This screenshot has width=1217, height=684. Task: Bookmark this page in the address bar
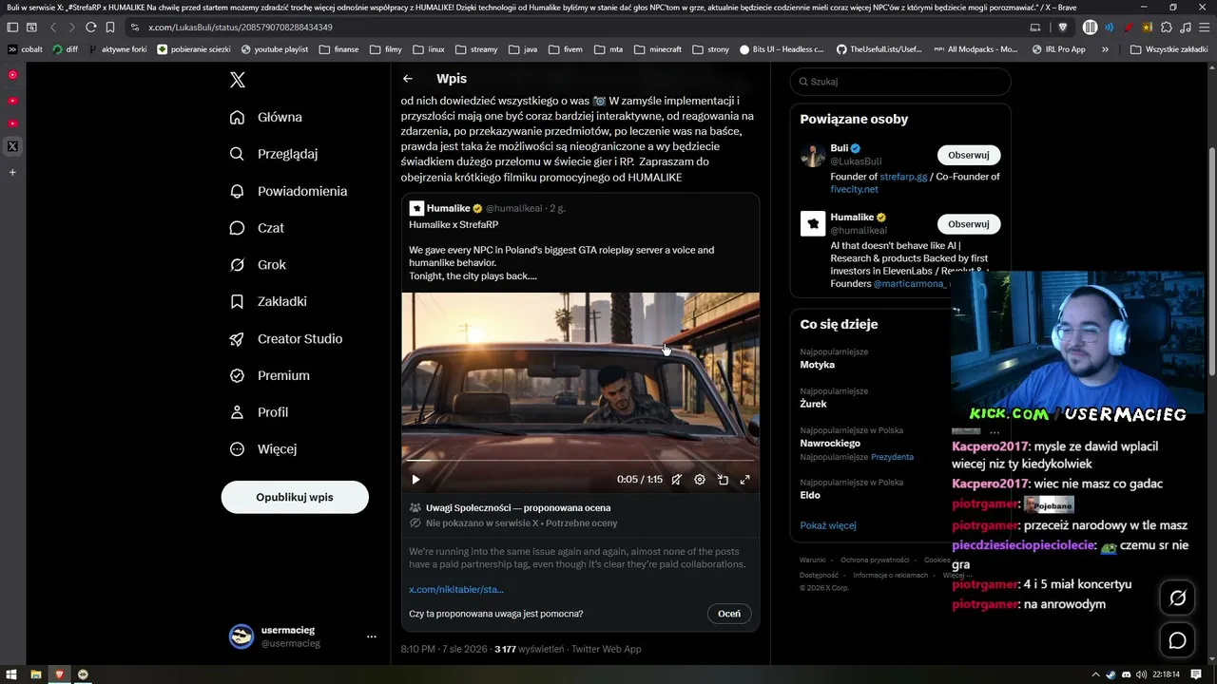[110, 28]
